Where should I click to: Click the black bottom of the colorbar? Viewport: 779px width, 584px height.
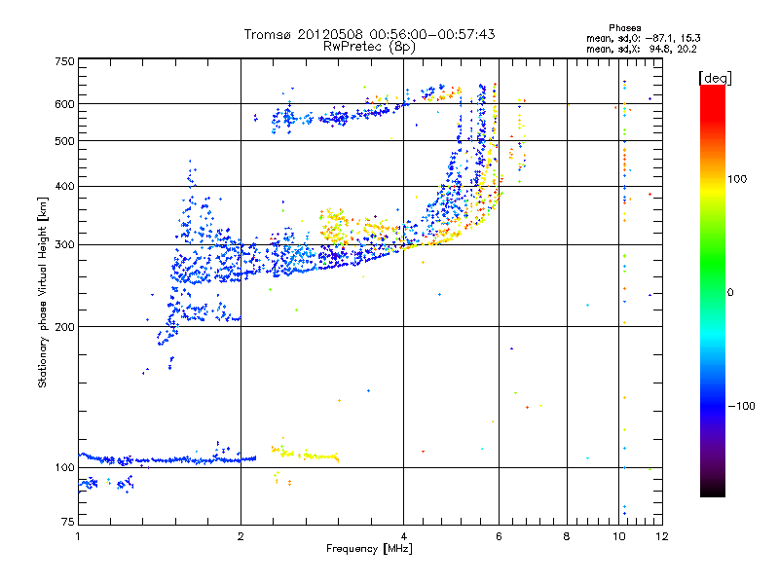(713, 491)
